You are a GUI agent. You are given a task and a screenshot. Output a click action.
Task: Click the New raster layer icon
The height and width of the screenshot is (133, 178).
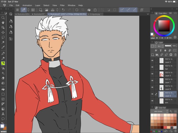coord(152,55)
